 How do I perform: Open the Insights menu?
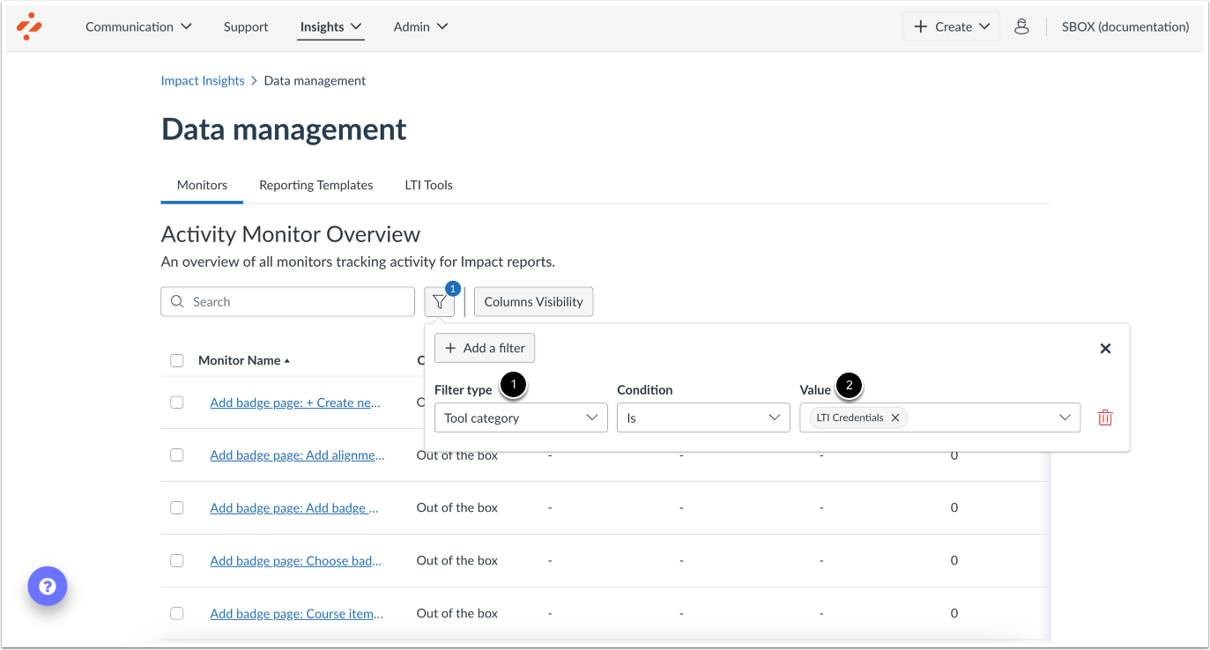tap(331, 26)
